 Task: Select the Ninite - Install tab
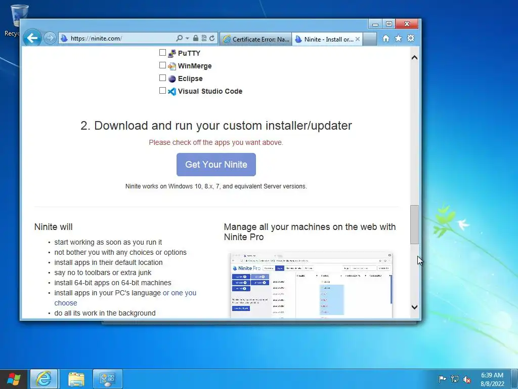click(324, 39)
